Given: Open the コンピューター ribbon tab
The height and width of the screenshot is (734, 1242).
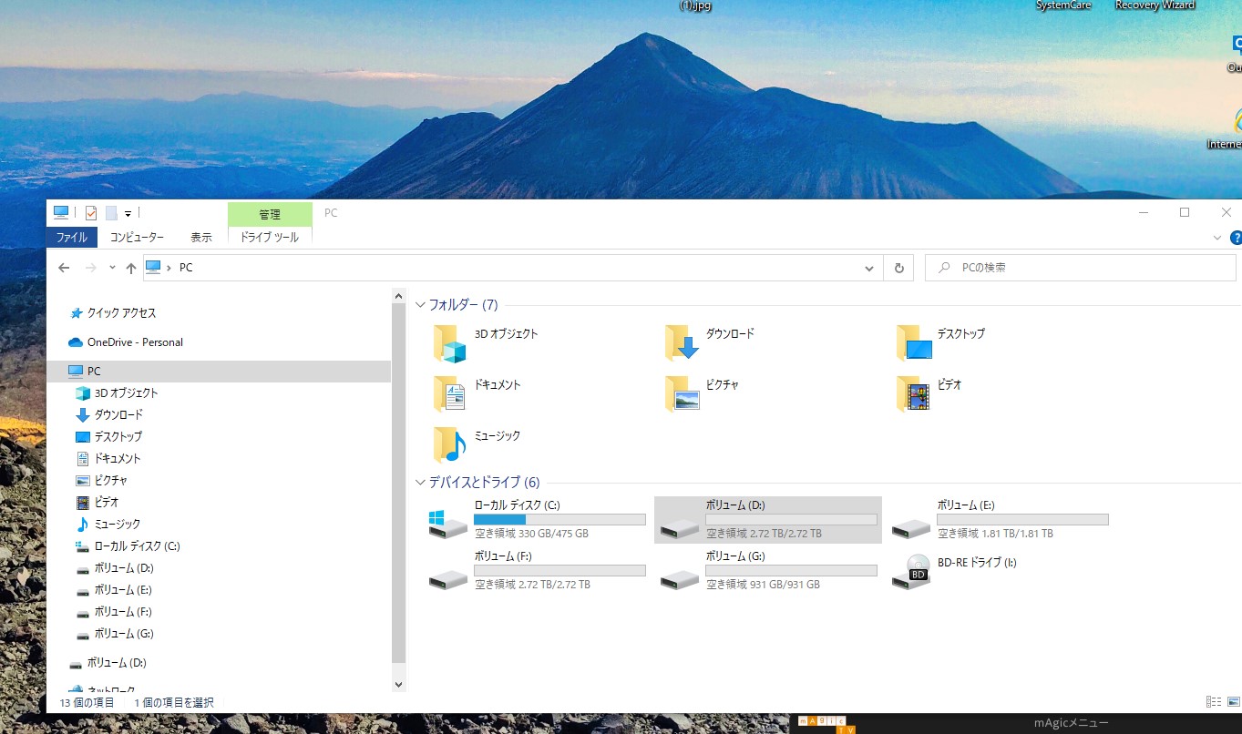Looking at the screenshot, I should 137,237.
